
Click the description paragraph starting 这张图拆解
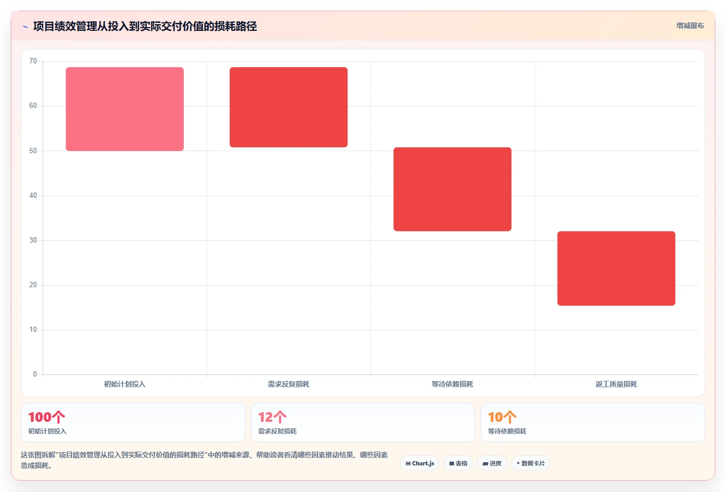[x=205, y=460]
